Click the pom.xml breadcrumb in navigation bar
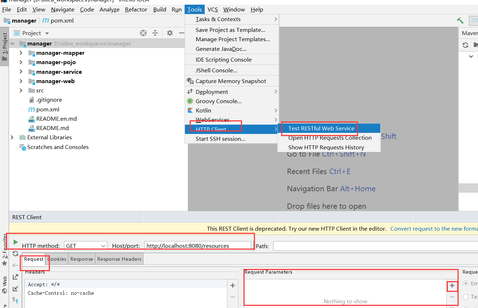The height and width of the screenshot is (308, 478). (x=58, y=21)
